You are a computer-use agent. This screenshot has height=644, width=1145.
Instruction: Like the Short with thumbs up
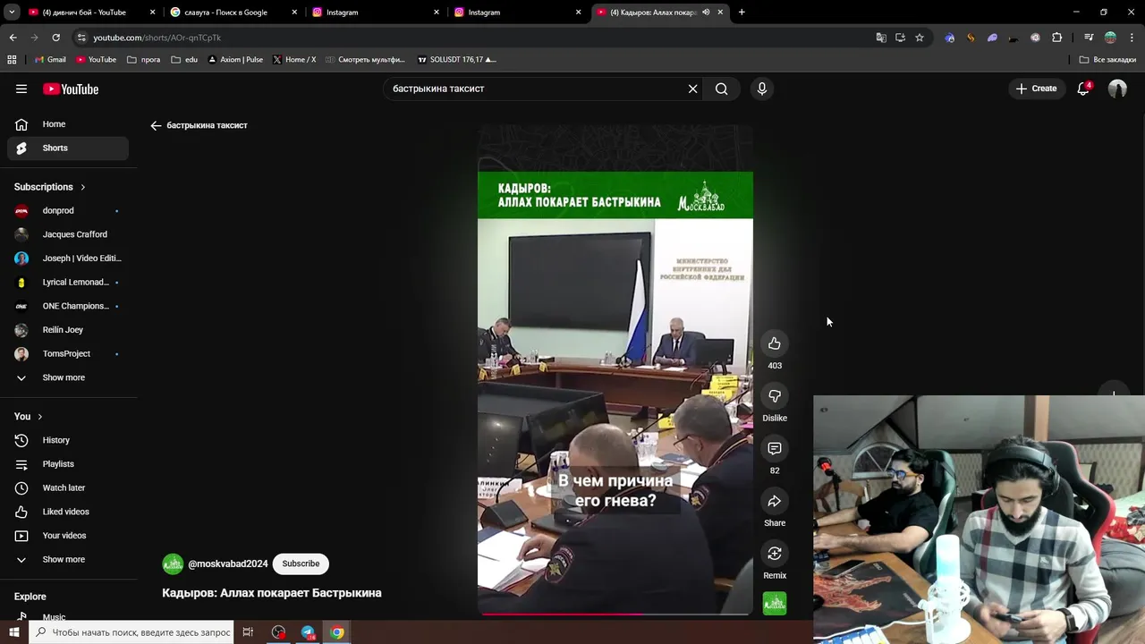pos(775,343)
